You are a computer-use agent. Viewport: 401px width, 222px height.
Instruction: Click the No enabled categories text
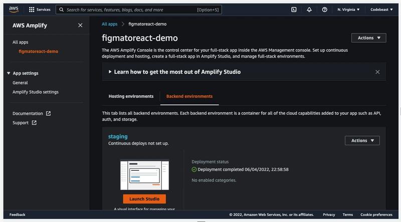214,180
